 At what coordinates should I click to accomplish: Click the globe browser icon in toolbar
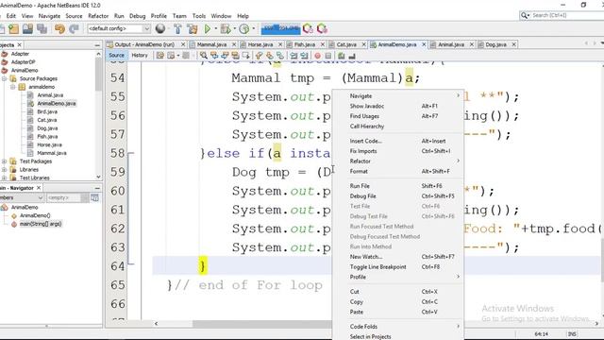(160, 29)
